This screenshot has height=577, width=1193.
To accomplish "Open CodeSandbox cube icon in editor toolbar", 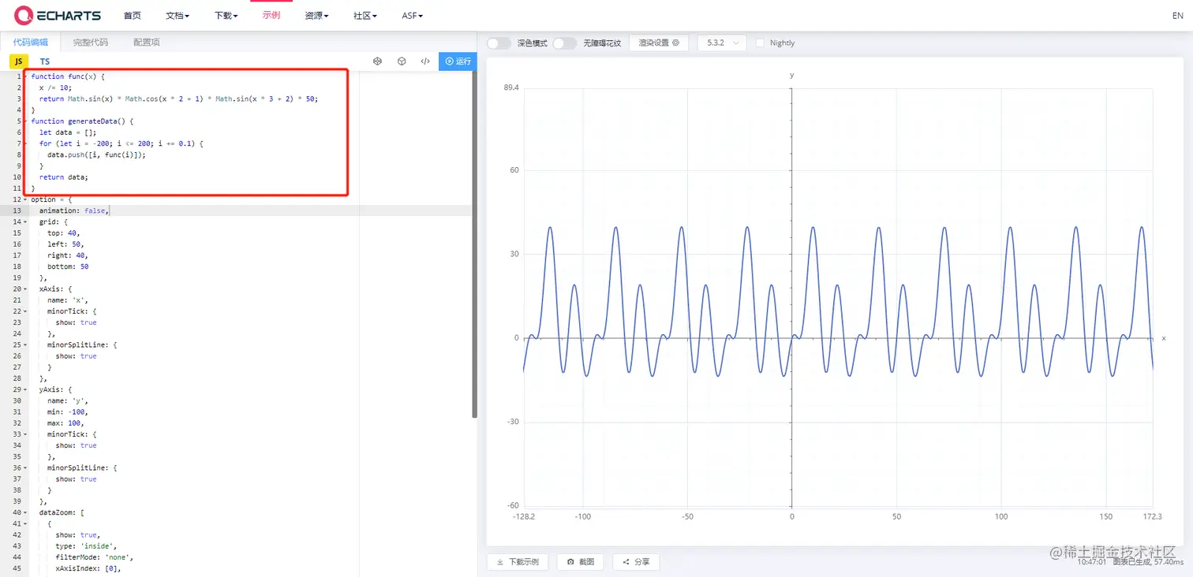I will tap(402, 61).
